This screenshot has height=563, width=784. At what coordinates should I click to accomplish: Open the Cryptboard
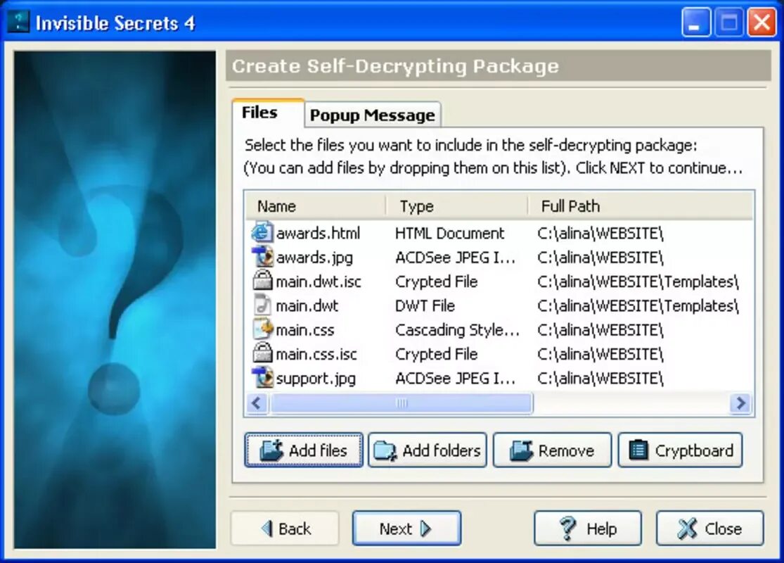coord(680,450)
